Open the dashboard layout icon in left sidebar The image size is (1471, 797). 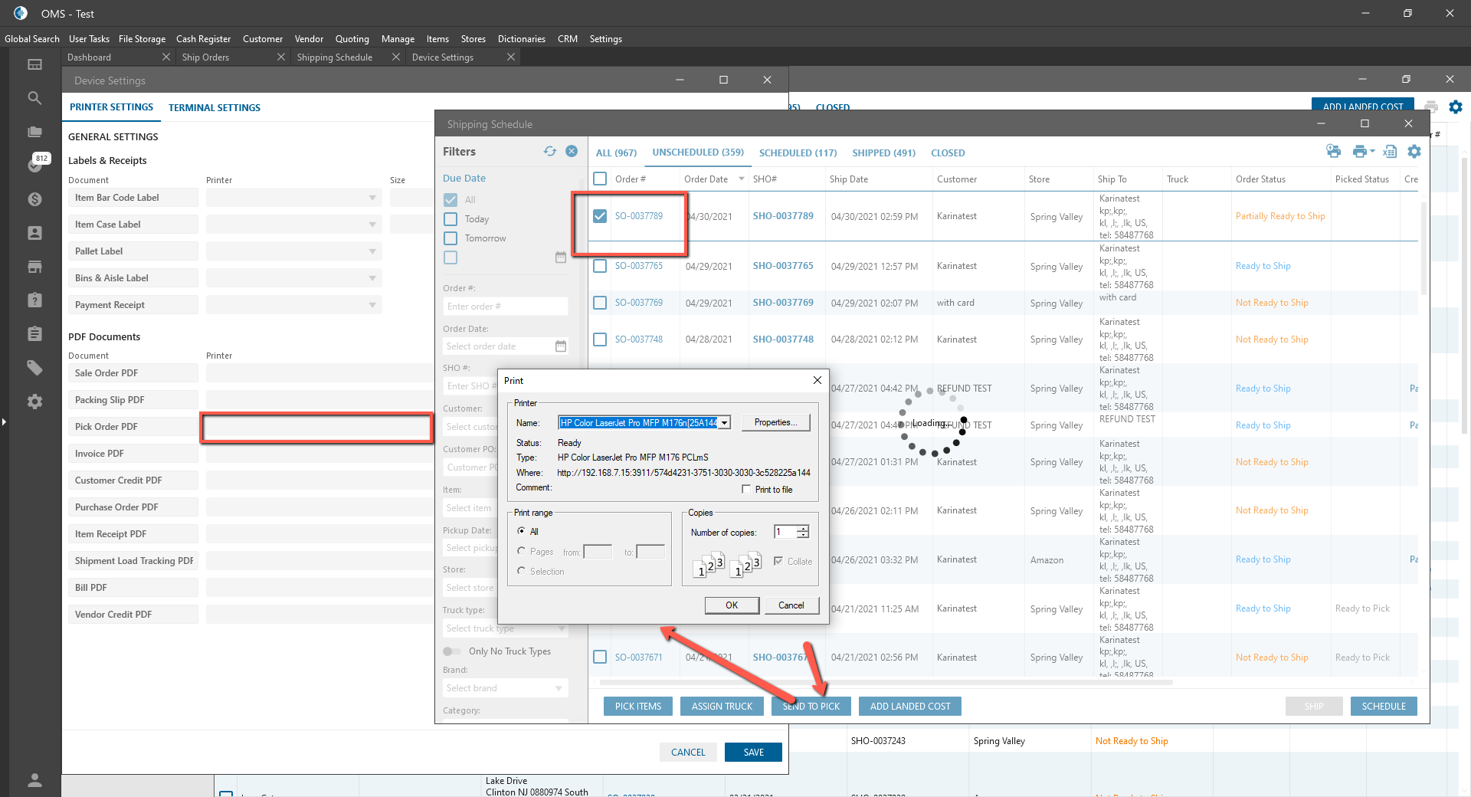[34, 64]
